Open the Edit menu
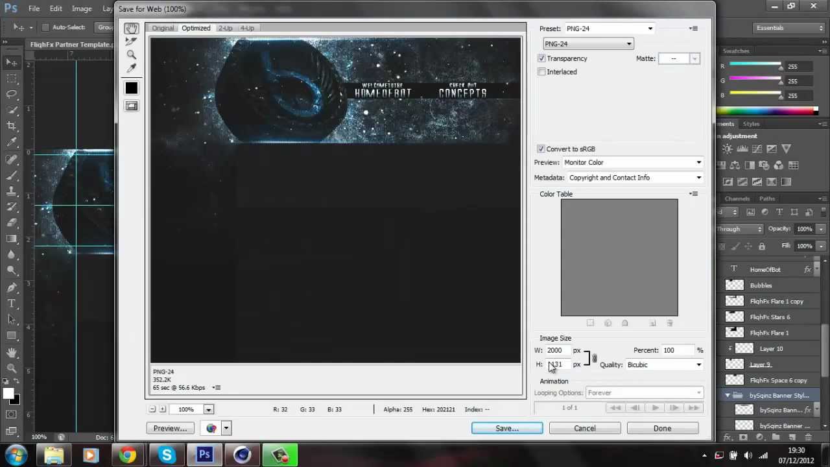 pyautogui.click(x=56, y=8)
